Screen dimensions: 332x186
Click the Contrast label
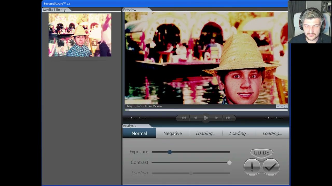point(140,162)
